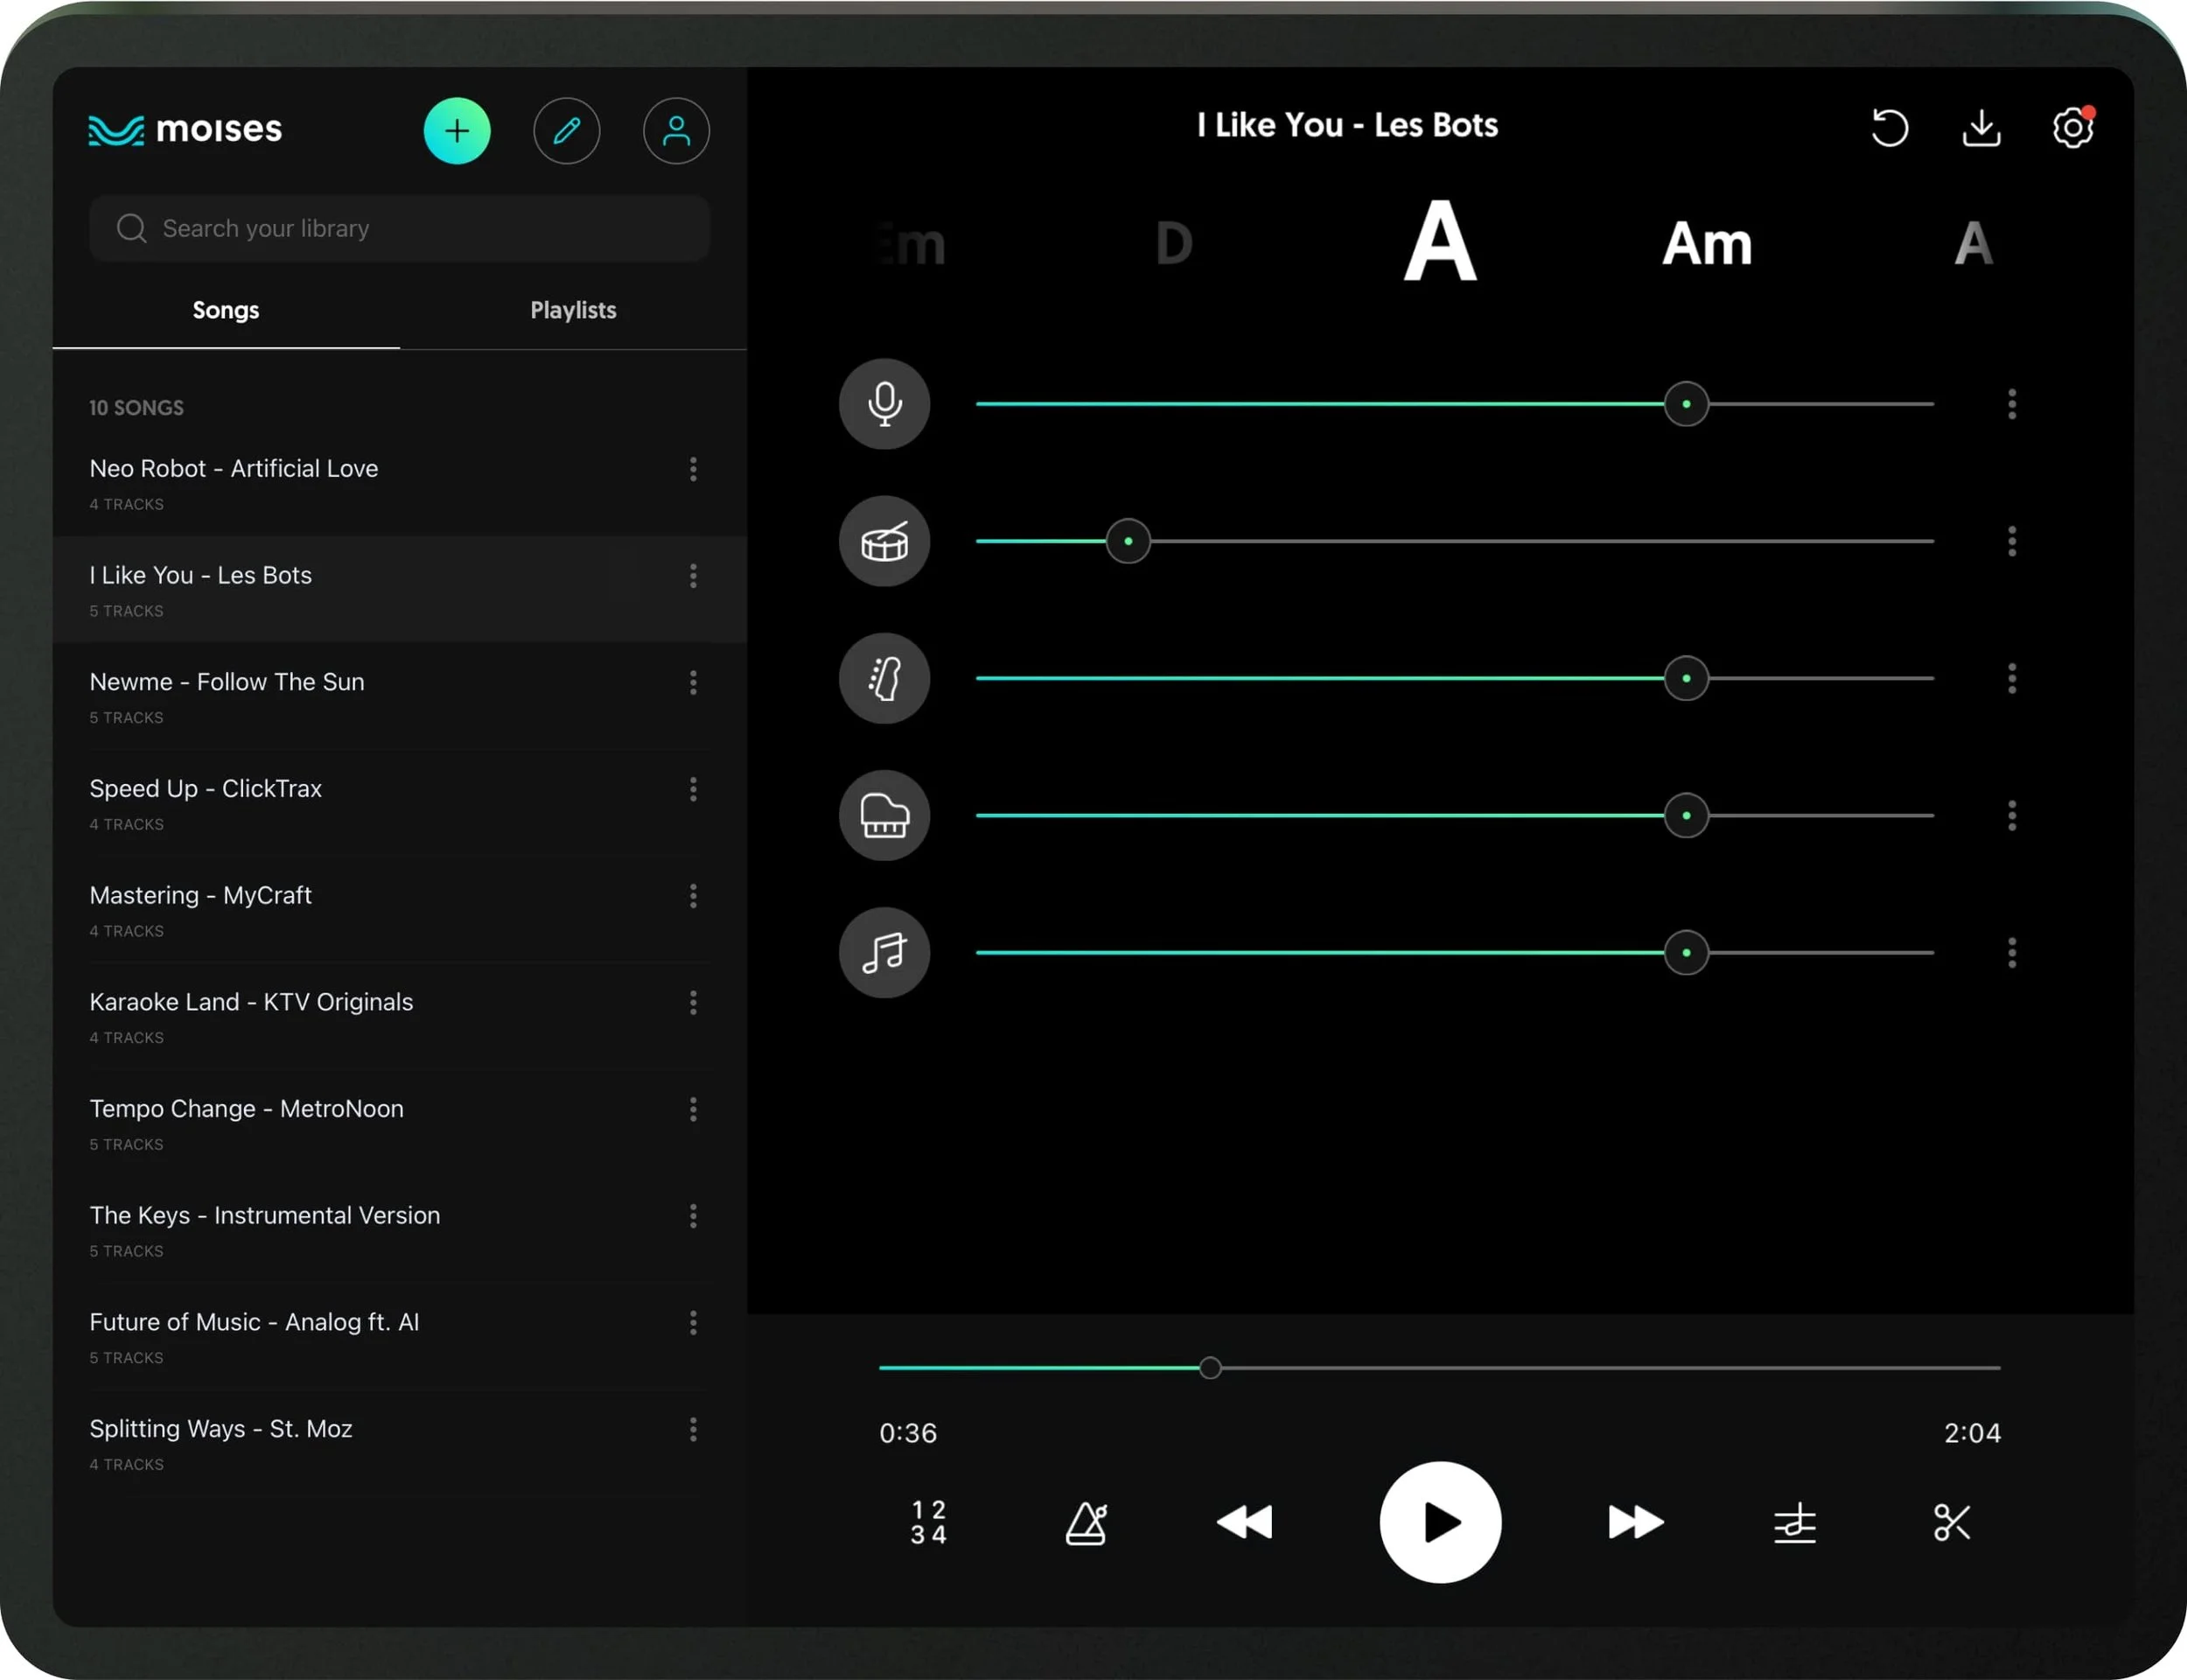The image size is (2187, 1680).
Task: Click the Search your library field
Action: click(x=400, y=229)
